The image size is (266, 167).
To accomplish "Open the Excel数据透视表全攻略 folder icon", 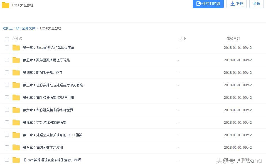I will click(x=16, y=160).
